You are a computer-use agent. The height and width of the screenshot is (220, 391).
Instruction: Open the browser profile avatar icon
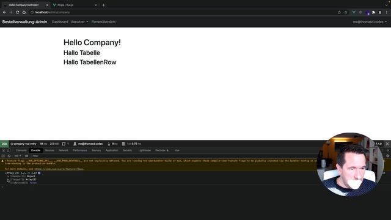pyautogui.click(x=380, y=12)
